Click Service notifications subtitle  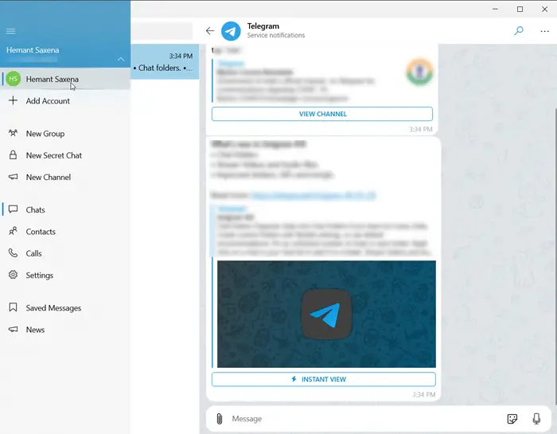click(x=276, y=35)
